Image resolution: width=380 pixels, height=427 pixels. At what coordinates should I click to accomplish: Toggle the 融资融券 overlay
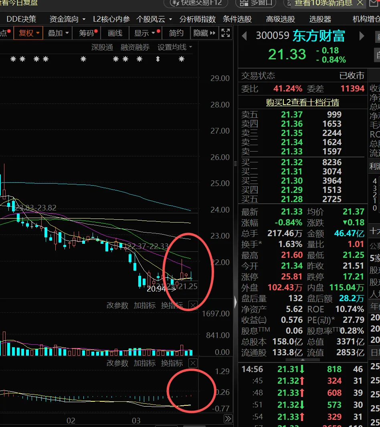135,47
